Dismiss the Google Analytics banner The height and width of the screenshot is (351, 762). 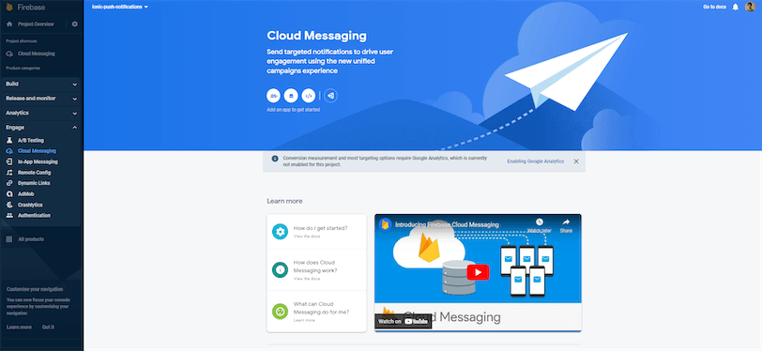(576, 161)
